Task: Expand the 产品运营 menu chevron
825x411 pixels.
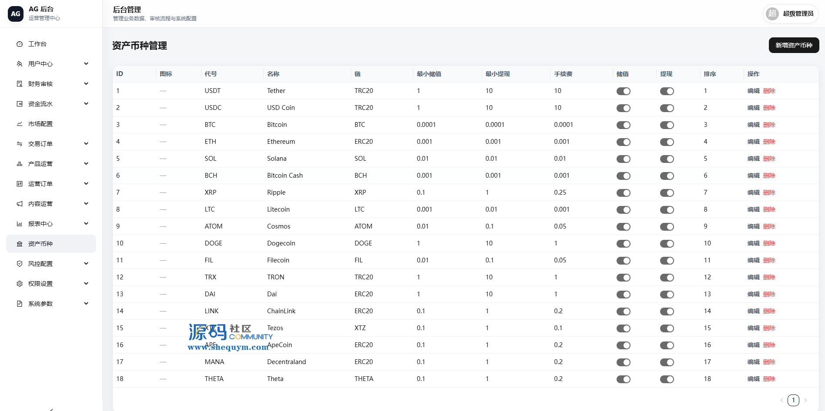Action: (86, 164)
